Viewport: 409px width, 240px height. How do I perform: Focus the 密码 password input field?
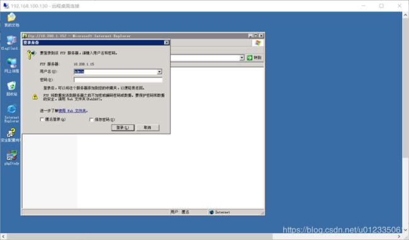point(118,79)
